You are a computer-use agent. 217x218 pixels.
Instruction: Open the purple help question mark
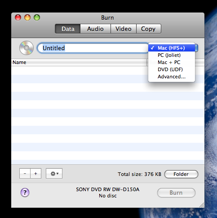pos(25,192)
